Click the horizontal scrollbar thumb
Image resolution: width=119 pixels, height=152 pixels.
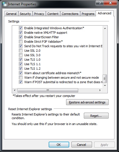[x=48, y=90]
